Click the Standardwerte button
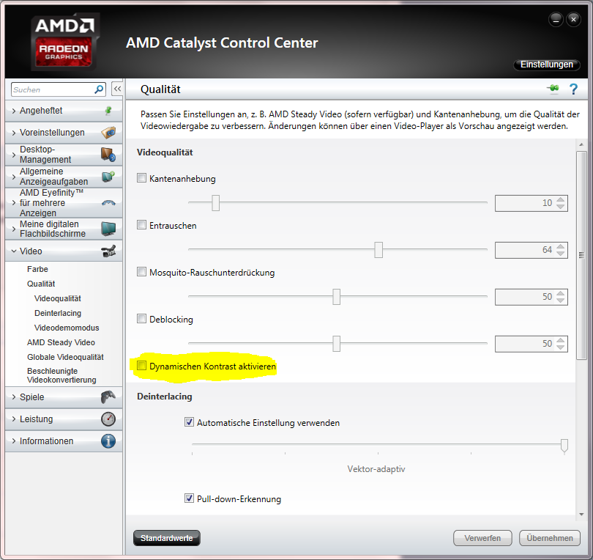Image resolution: width=593 pixels, height=560 pixels. pyautogui.click(x=166, y=538)
